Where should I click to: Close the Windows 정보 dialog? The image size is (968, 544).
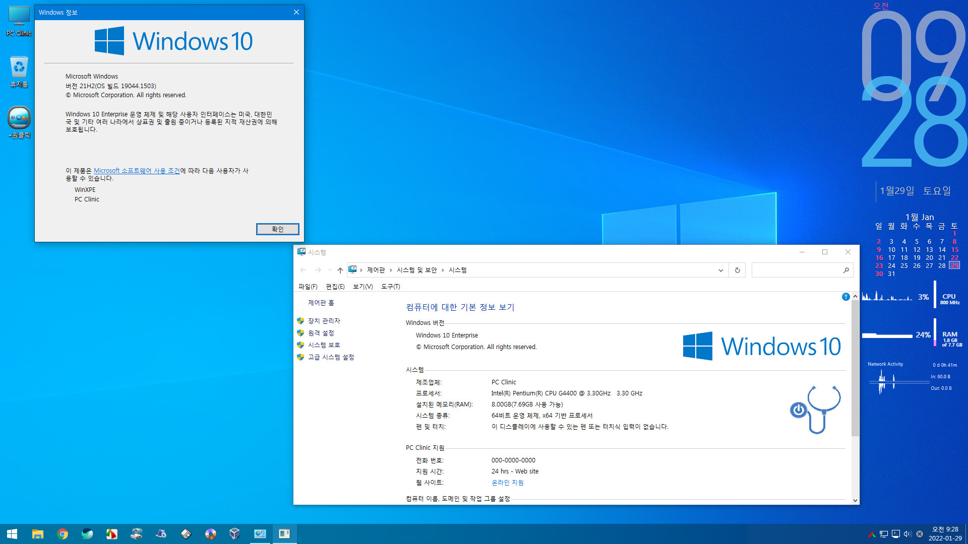coord(296,12)
